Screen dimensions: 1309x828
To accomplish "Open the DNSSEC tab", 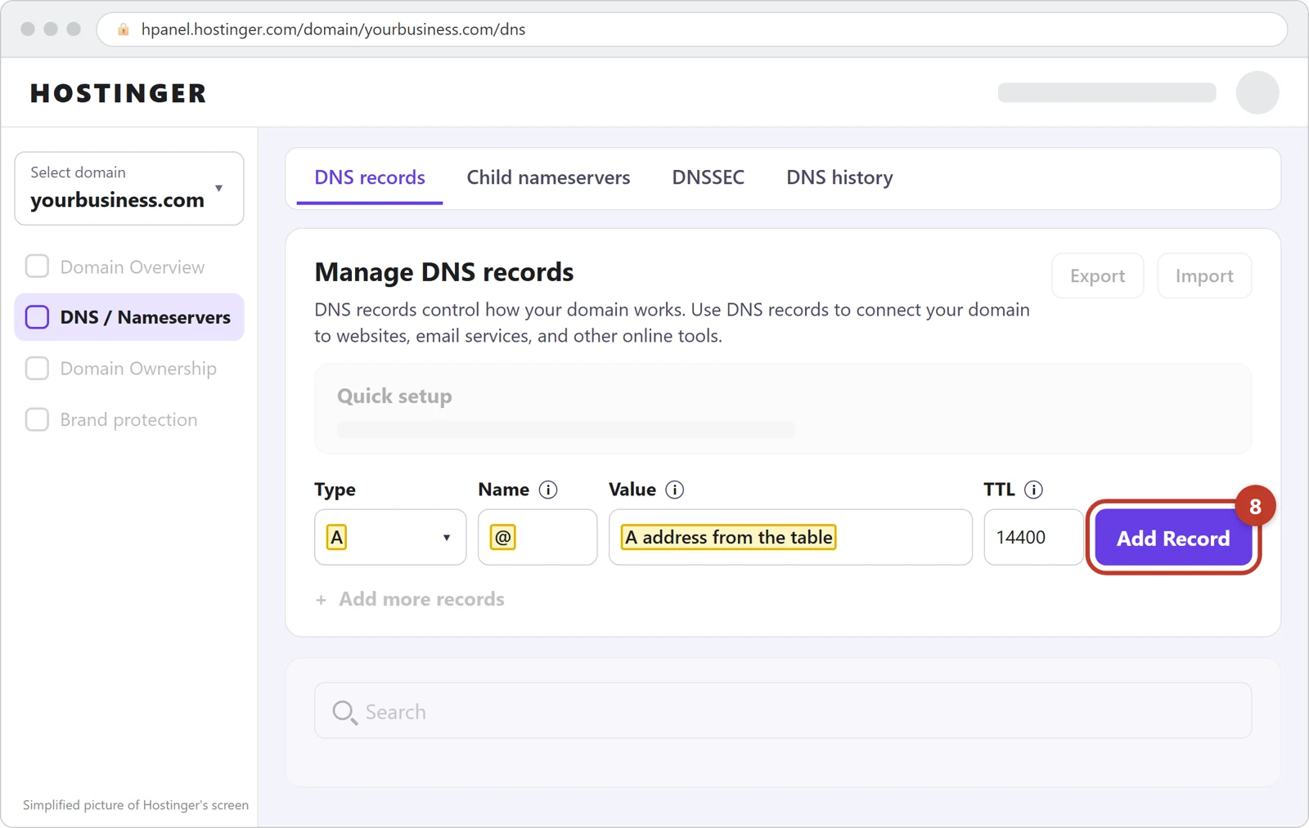I will tap(708, 177).
